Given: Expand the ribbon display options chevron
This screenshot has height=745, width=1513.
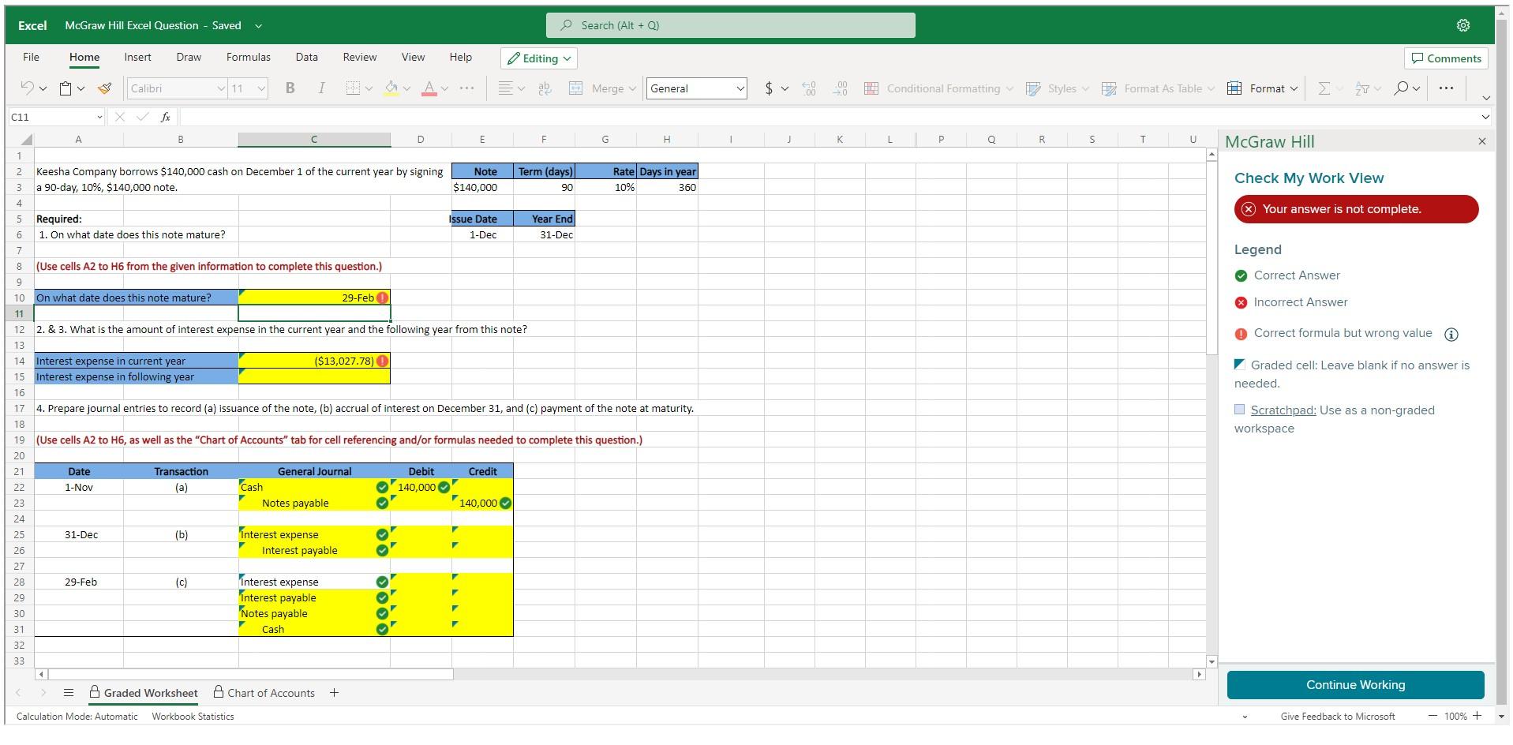Looking at the screenshot, I should pos(1486,97).
